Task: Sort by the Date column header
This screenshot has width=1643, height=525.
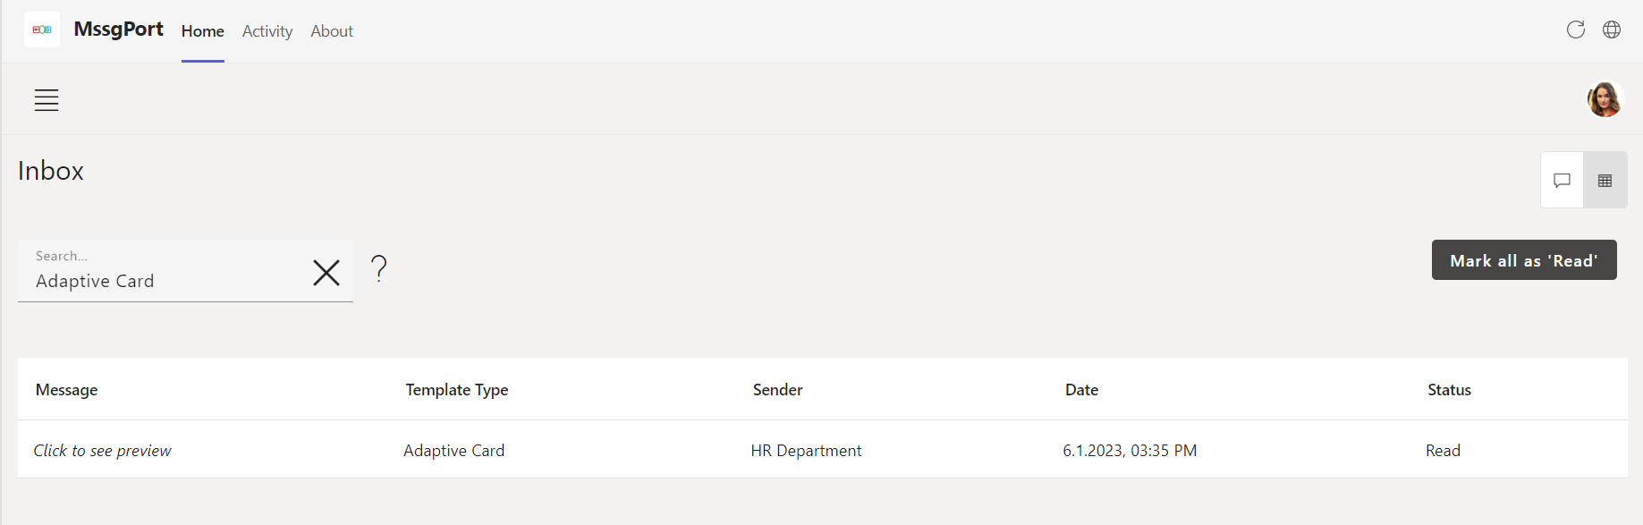Action: click(1081, 390)
